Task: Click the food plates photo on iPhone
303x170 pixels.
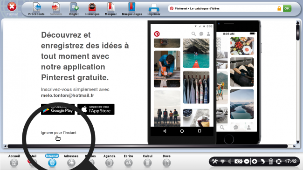Action: click(242, 46)
